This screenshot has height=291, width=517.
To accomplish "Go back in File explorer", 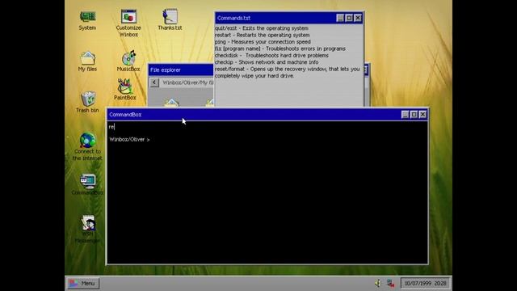I will tap(154, 82).
